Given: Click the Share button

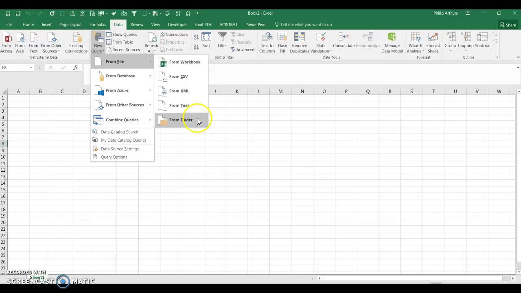Looking at the screenshot, I should point(508,25).
